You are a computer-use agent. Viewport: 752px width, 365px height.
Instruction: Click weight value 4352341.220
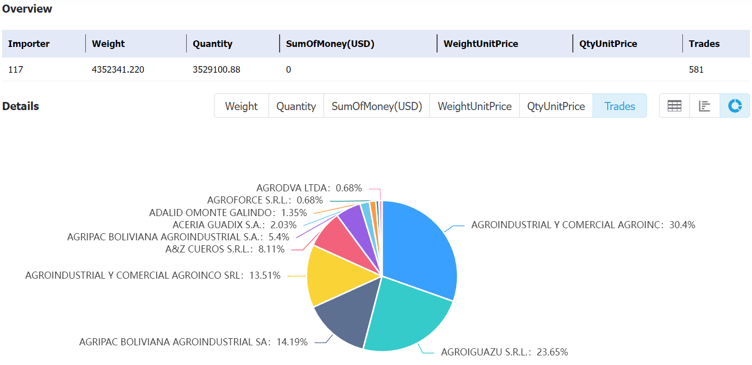pos(118,70)
